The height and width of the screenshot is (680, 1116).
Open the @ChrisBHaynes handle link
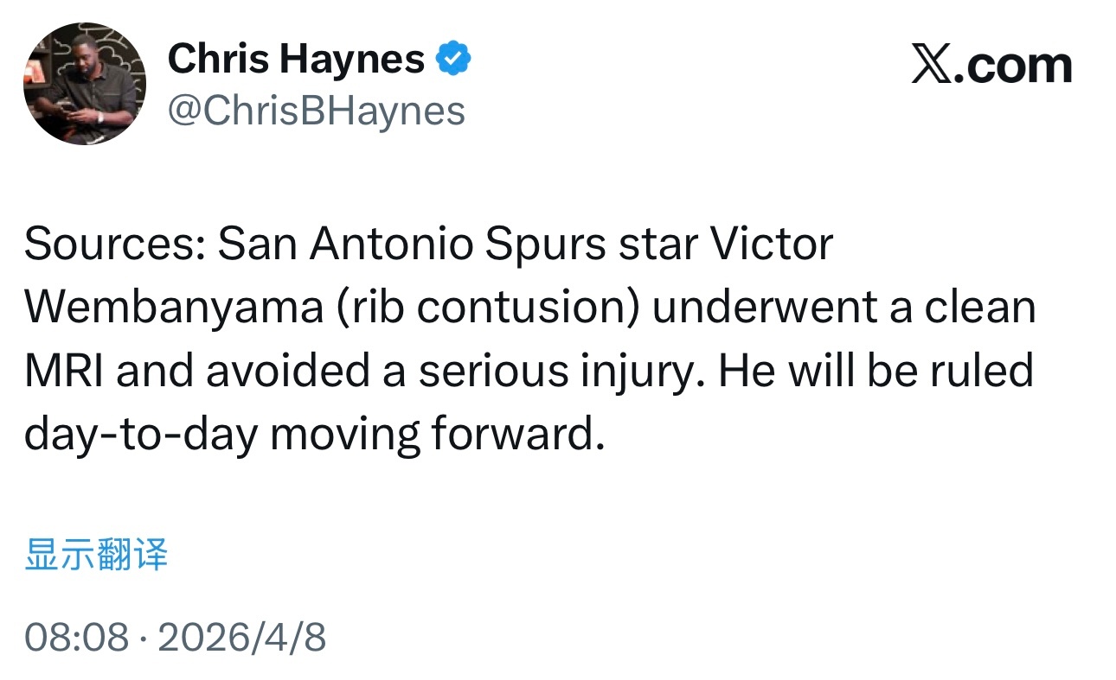pos(316,111)
